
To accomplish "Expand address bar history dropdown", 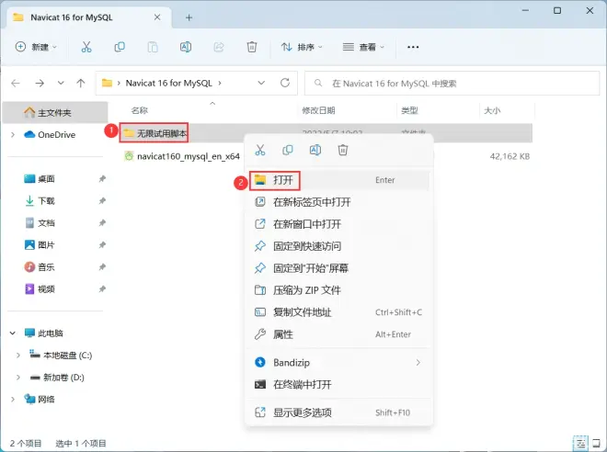I will point(262,83).
